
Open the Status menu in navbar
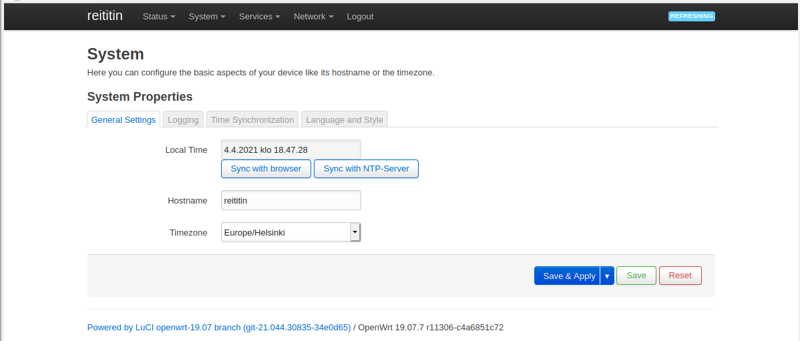(x=158, y=17)
